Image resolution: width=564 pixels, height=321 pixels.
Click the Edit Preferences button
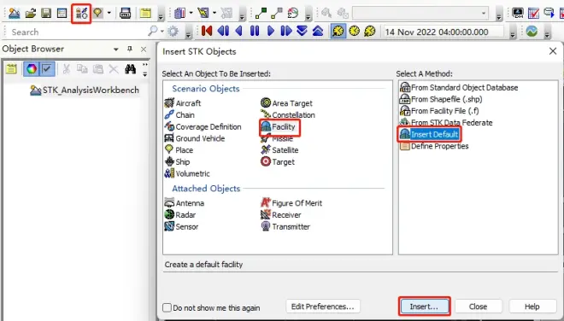pos(323,306)
